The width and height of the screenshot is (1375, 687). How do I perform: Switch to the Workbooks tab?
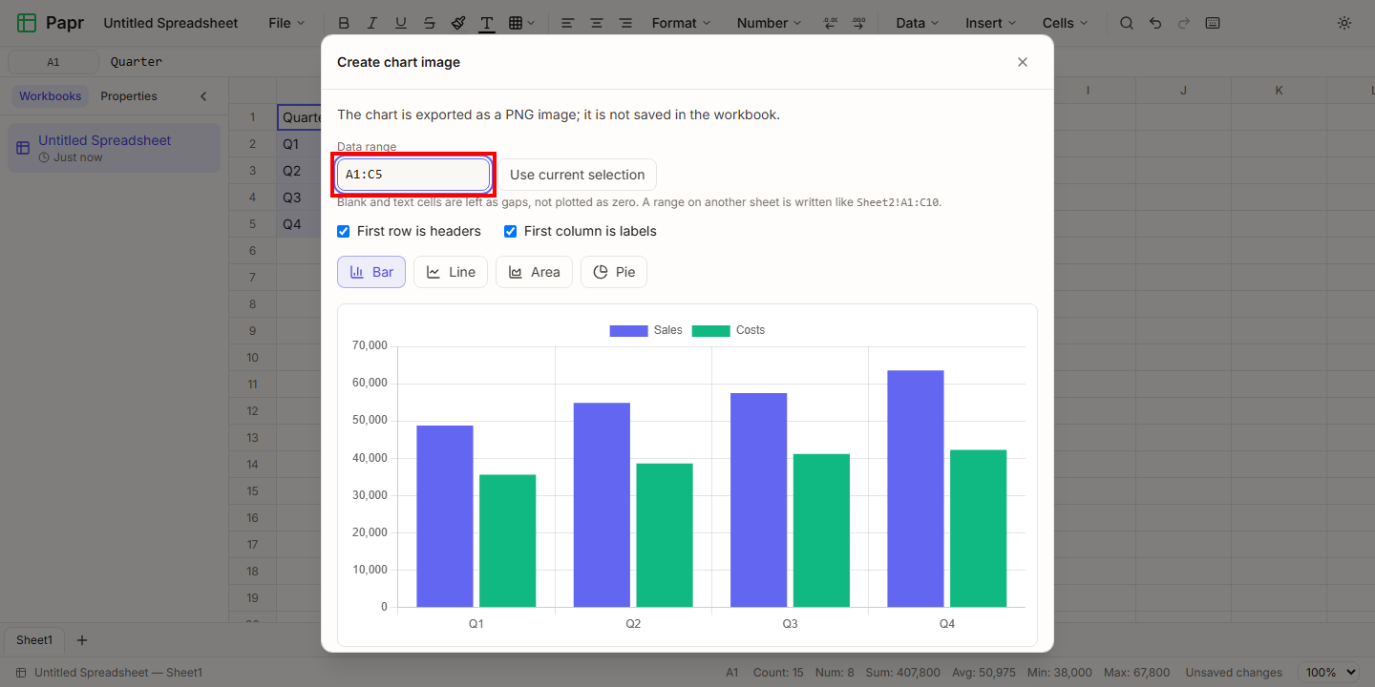click(x=51, y=96)
